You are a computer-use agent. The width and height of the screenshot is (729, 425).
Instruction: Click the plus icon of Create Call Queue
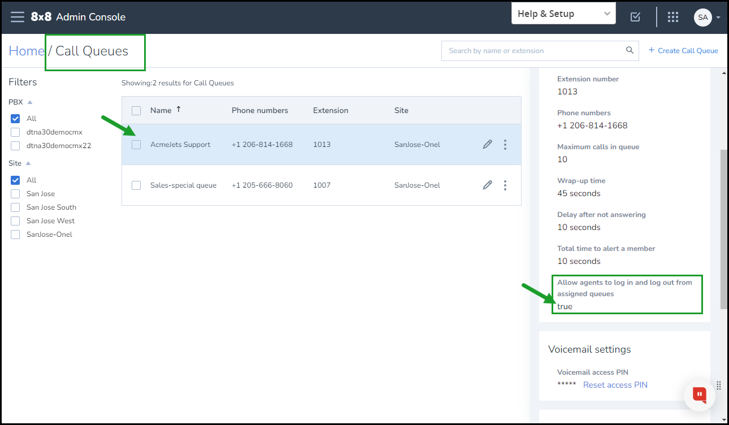(652, 50)
